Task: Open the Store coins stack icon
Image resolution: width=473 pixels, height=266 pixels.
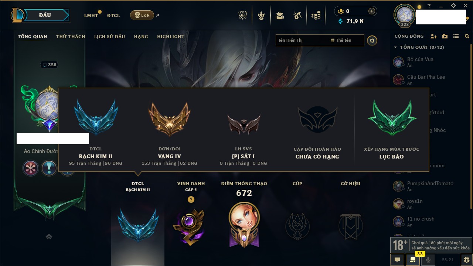Action: click(316, 16)
